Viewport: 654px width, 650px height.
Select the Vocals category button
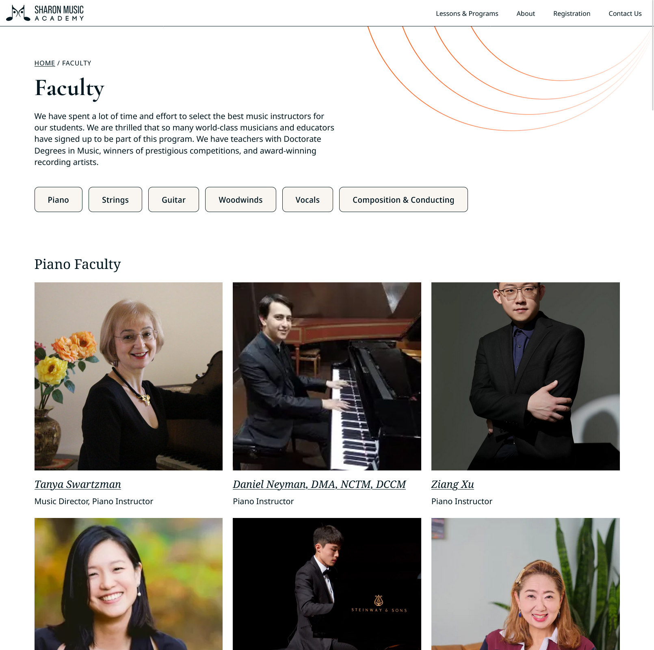coord(308,199)
